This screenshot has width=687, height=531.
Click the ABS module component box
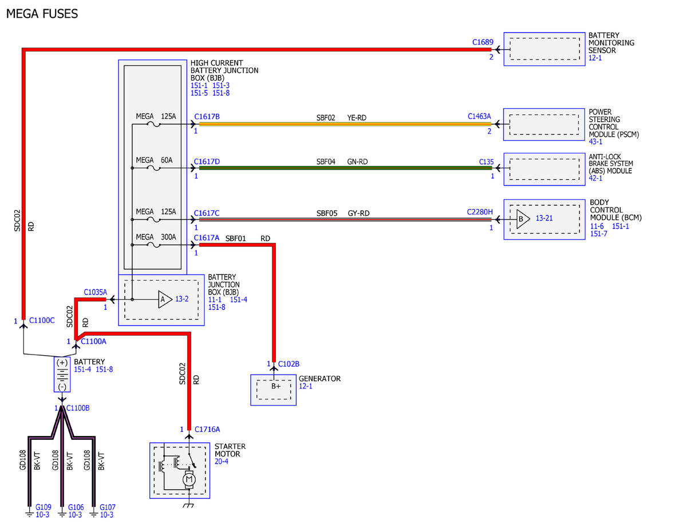tap(544, 168)
